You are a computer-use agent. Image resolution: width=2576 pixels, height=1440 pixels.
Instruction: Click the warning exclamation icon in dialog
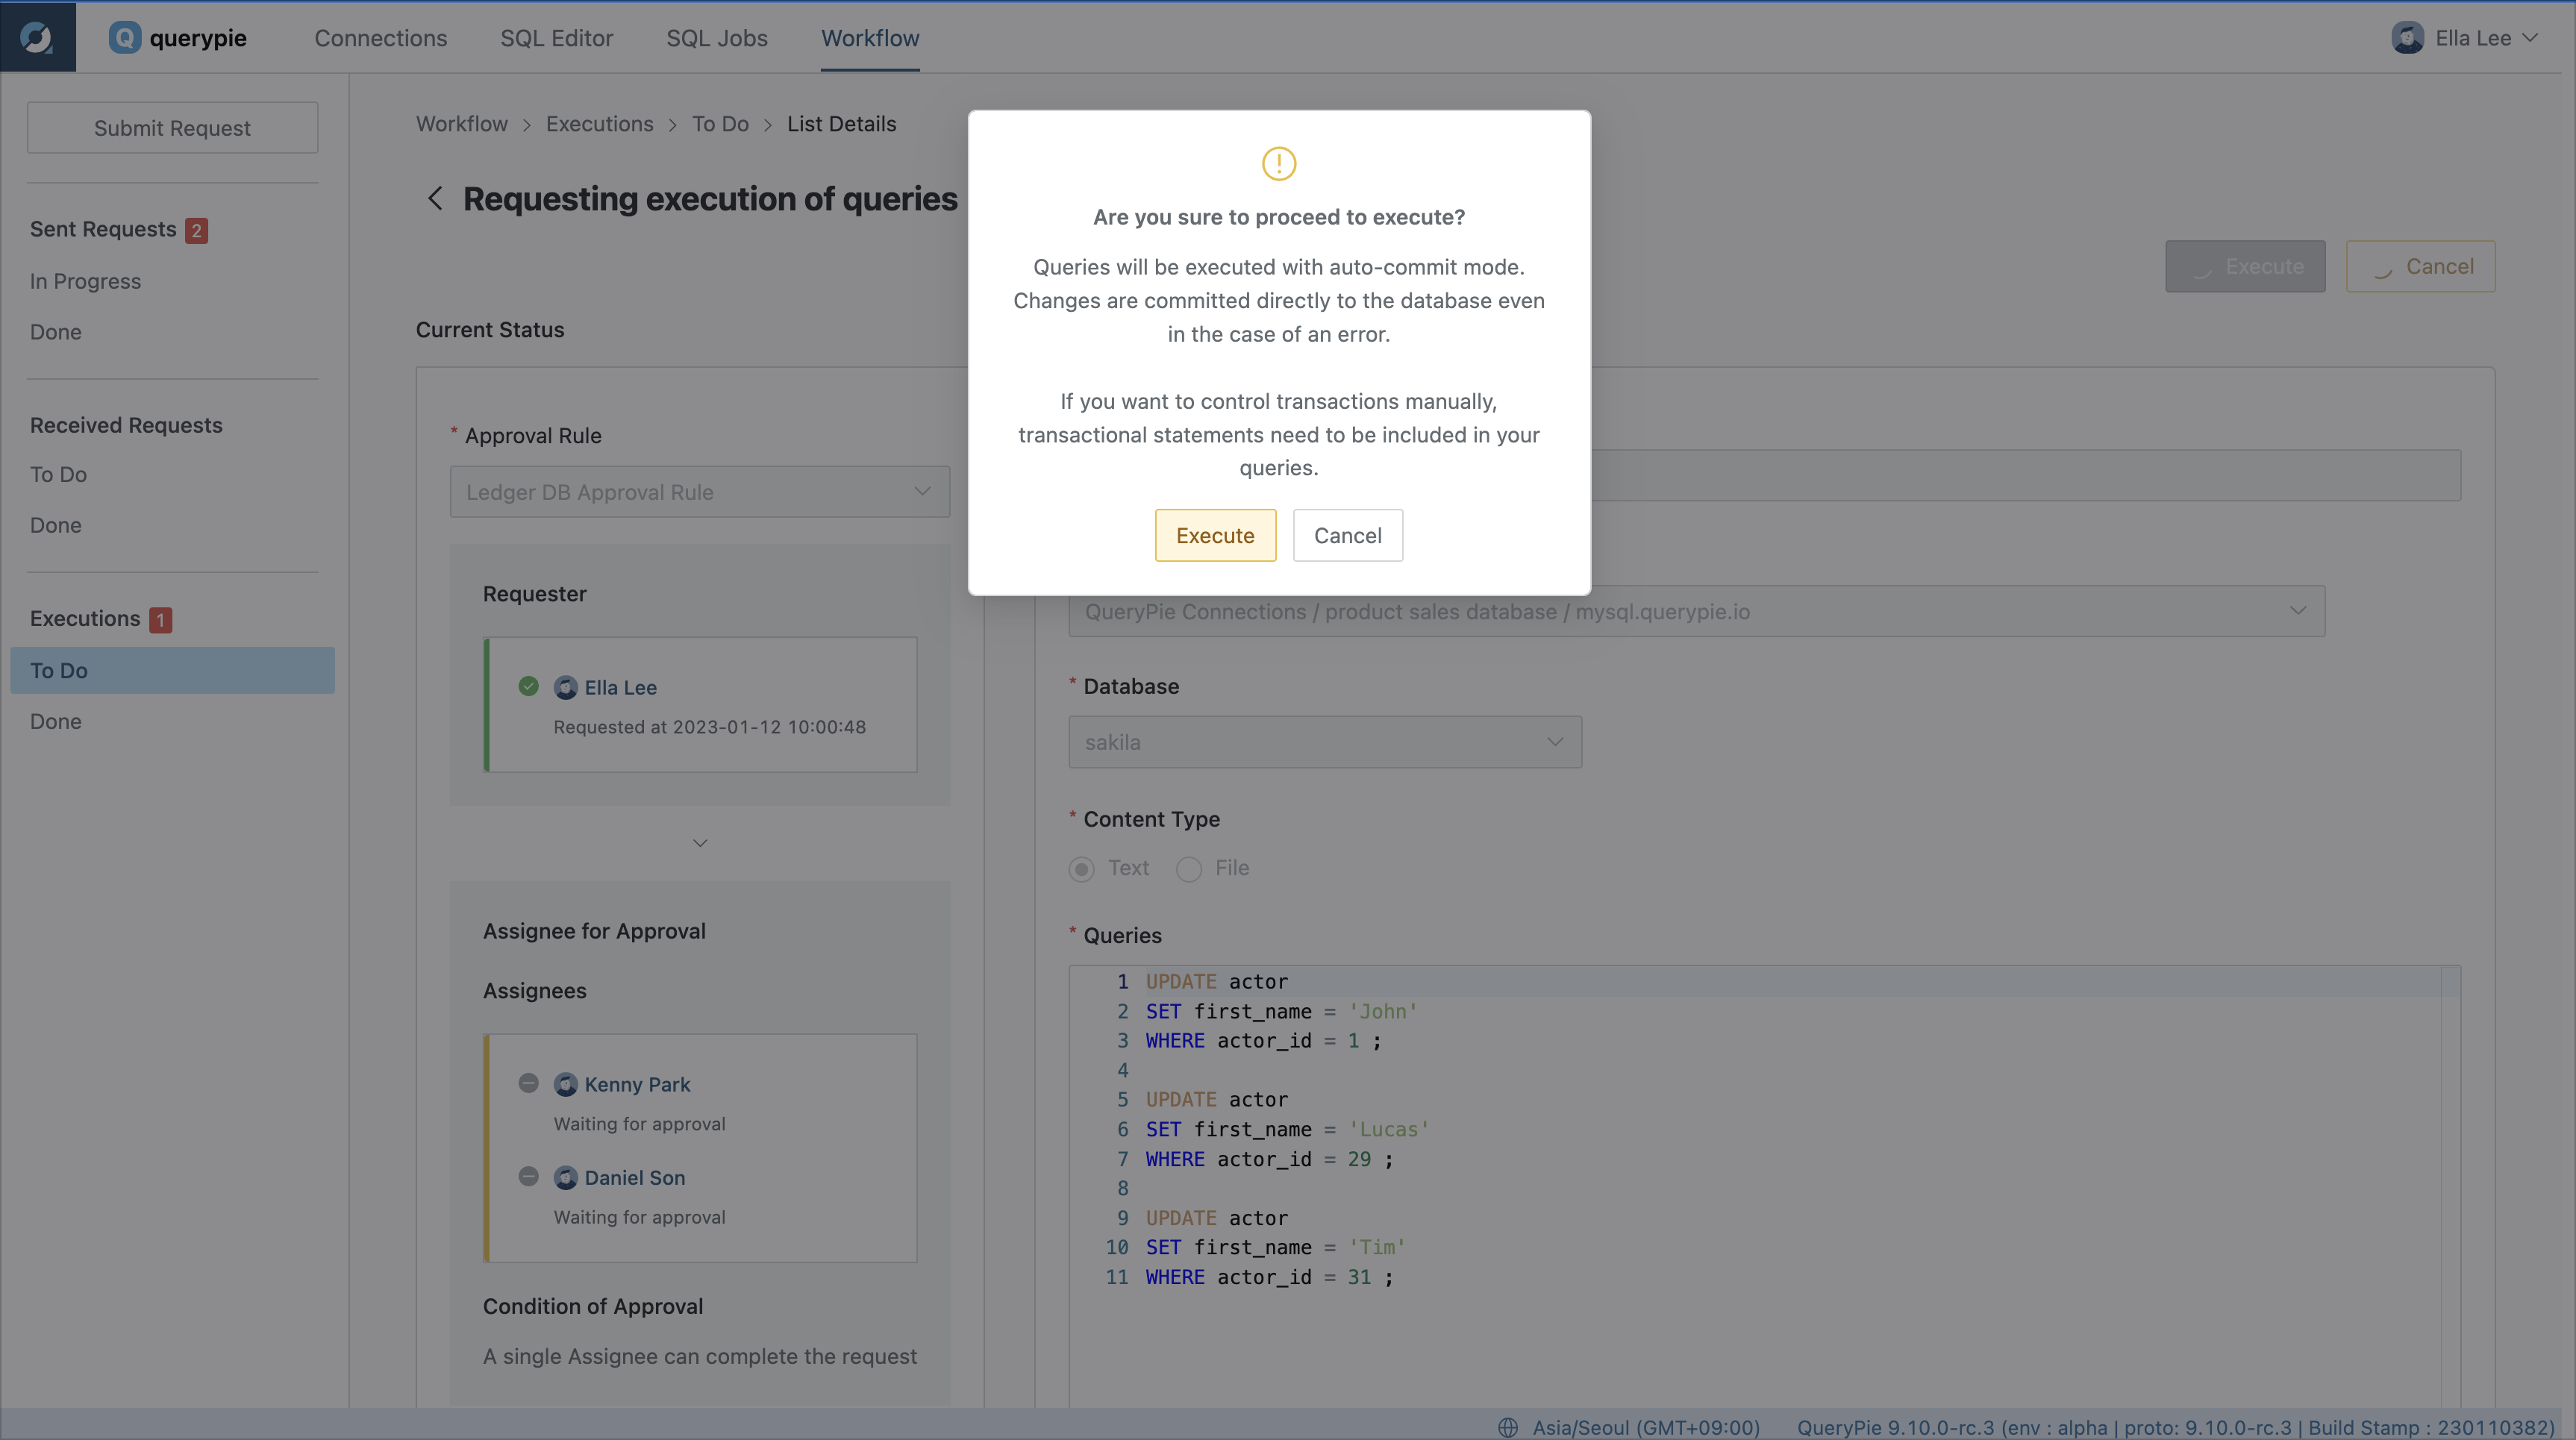point(1278,163)
